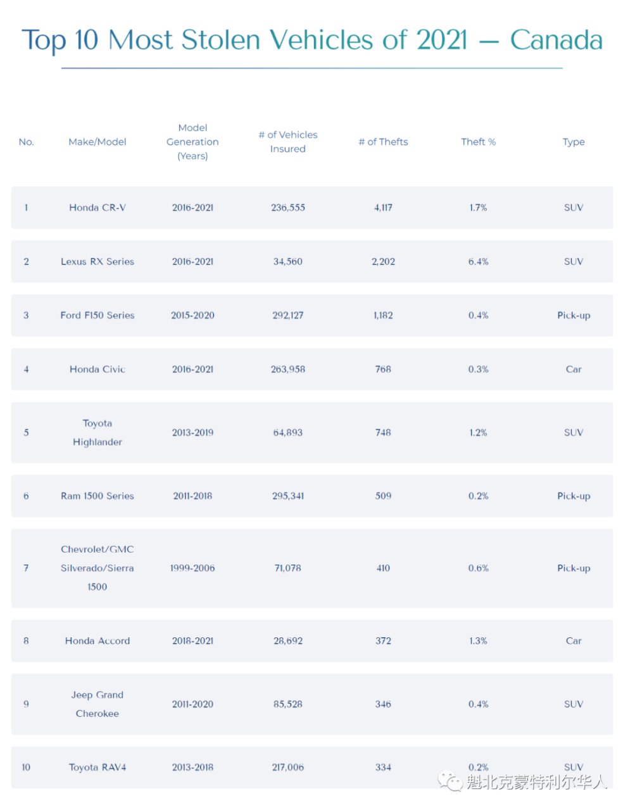628x810 pixels.
Task: Click the Ram 1500 Series cell
Action: pyautogui.click(x=97, y=495)
